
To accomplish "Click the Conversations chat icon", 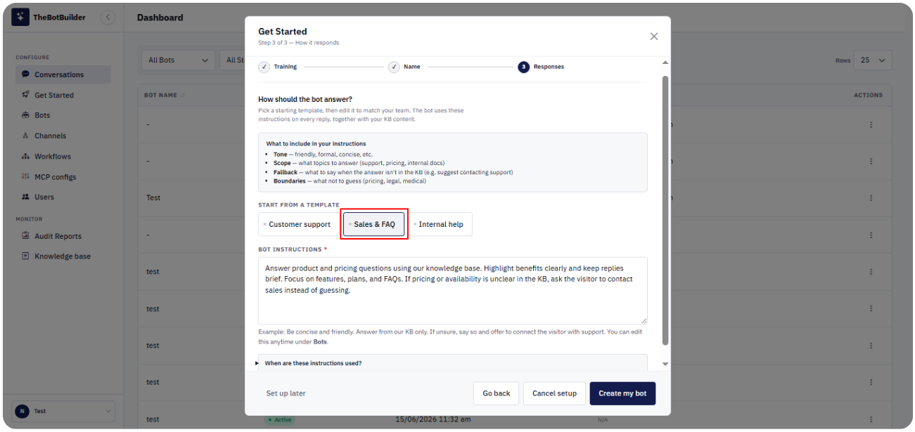I will tap(25, 74).
